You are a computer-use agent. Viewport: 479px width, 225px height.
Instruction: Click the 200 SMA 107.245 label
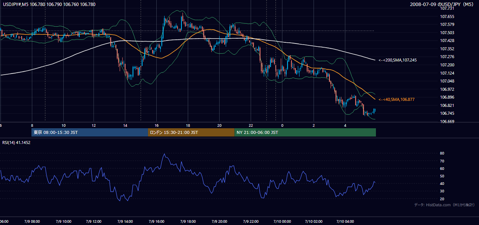coord(397,60)
